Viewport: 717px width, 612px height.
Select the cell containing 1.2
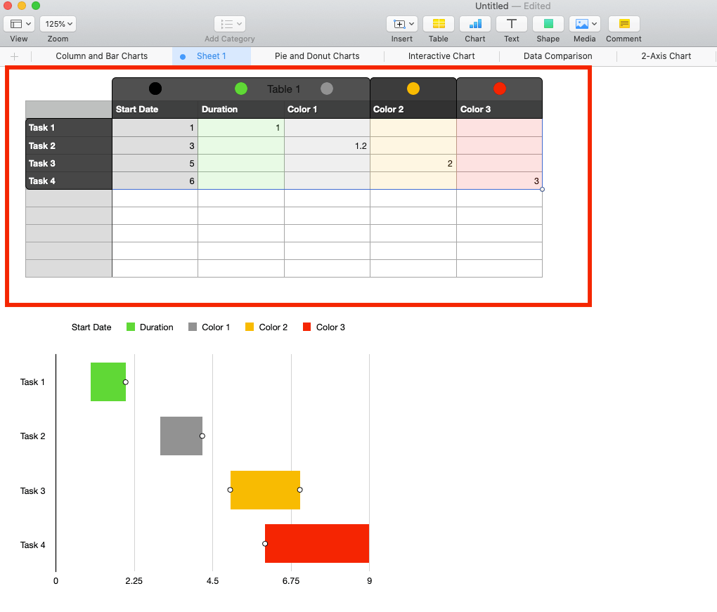tap(325, 145)
